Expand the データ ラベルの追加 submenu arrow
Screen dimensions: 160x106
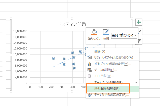[136, 82]
